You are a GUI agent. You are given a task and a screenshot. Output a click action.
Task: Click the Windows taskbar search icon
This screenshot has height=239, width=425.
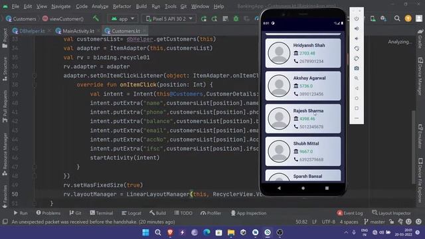158,232
